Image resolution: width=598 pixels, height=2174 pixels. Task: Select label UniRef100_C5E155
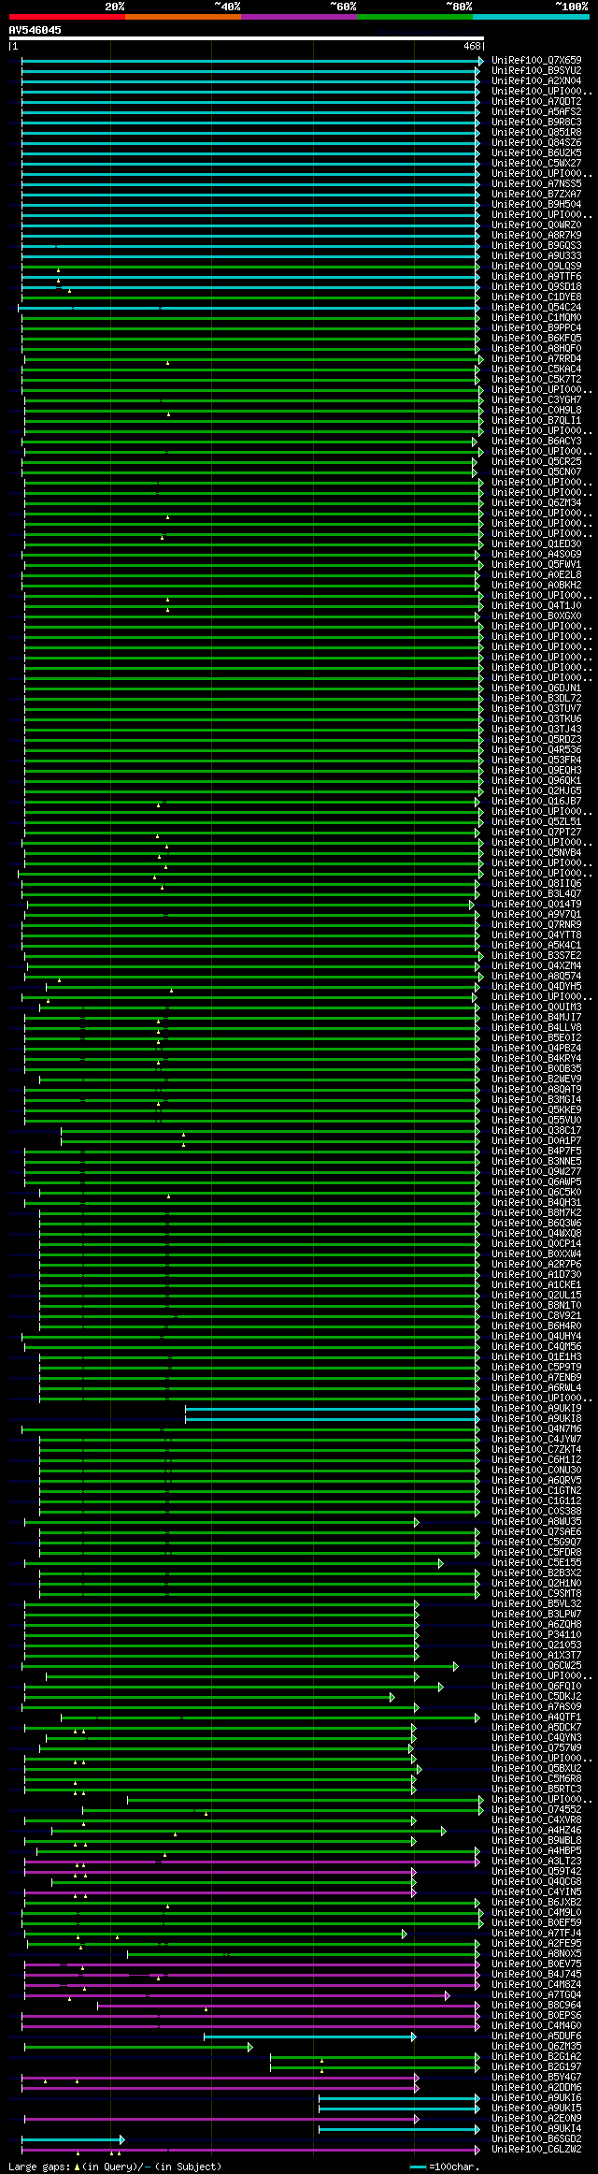coord(536,1563)
